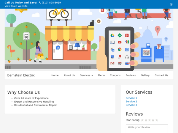178x133 pixels.
Task: Click 'Expert and Responsive Handling' text
Action: click(34, 102)
